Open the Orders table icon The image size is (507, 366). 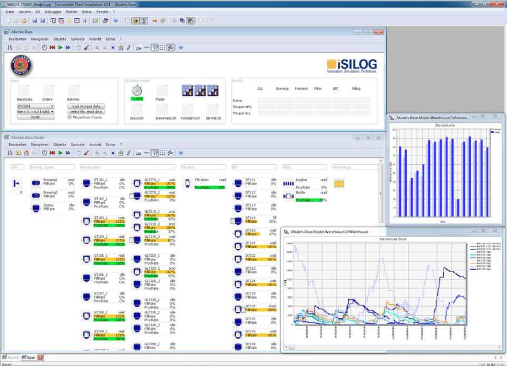pos(48,91)
